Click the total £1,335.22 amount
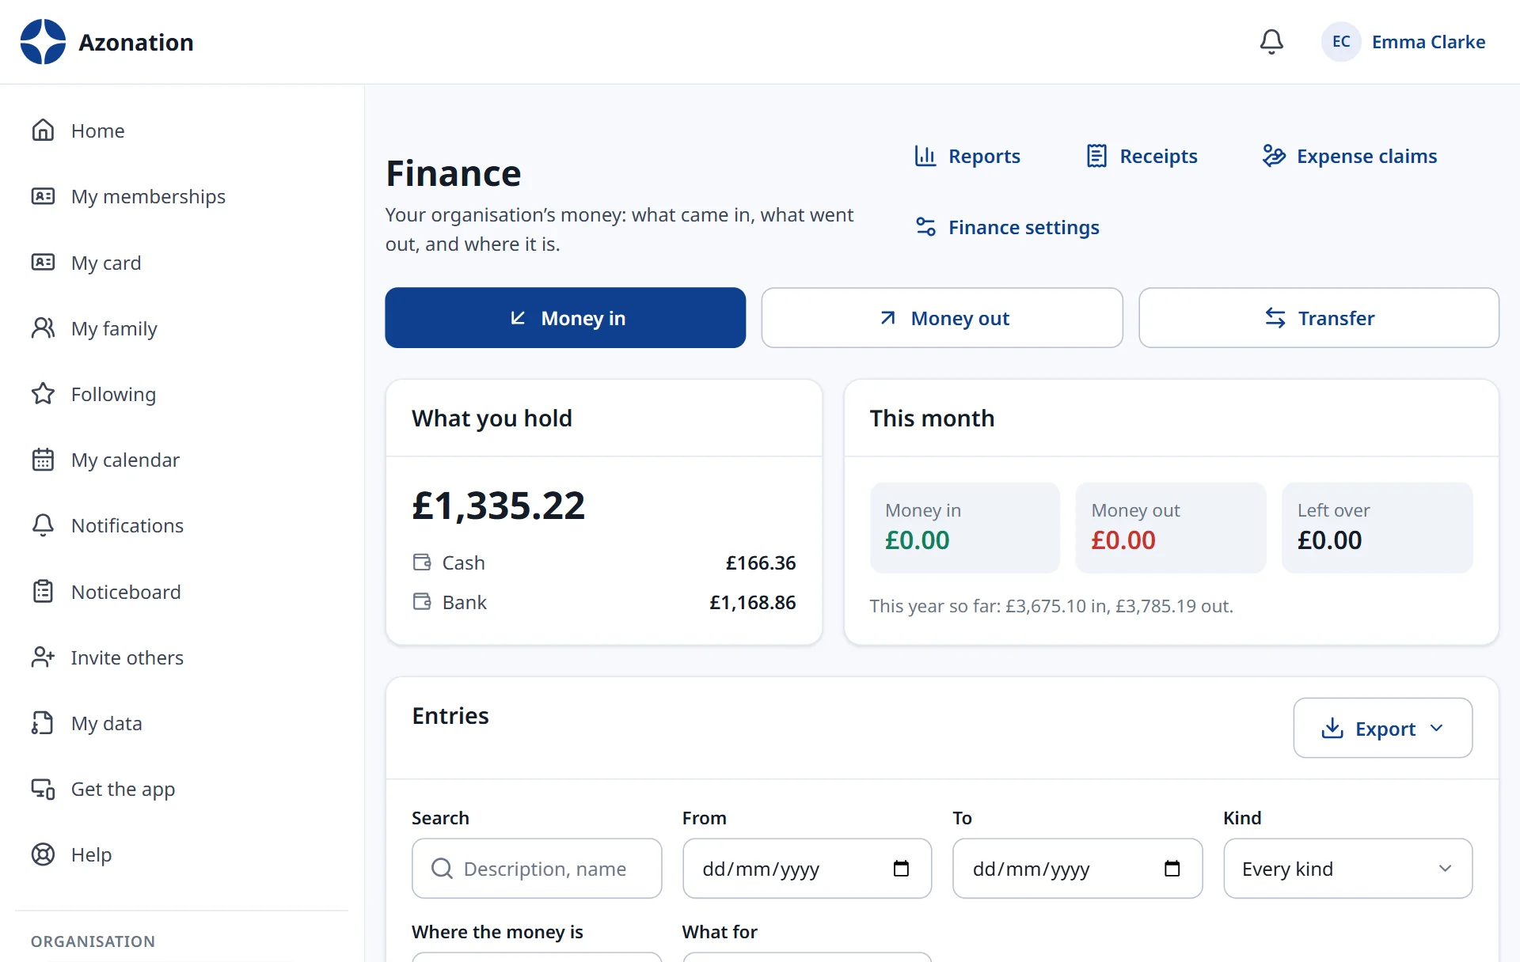This screenshot has height=962, width=1520. [x=498, y=506]
